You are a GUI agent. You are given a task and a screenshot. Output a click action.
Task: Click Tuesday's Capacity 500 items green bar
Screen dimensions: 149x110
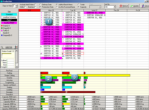tap(65, 99)
